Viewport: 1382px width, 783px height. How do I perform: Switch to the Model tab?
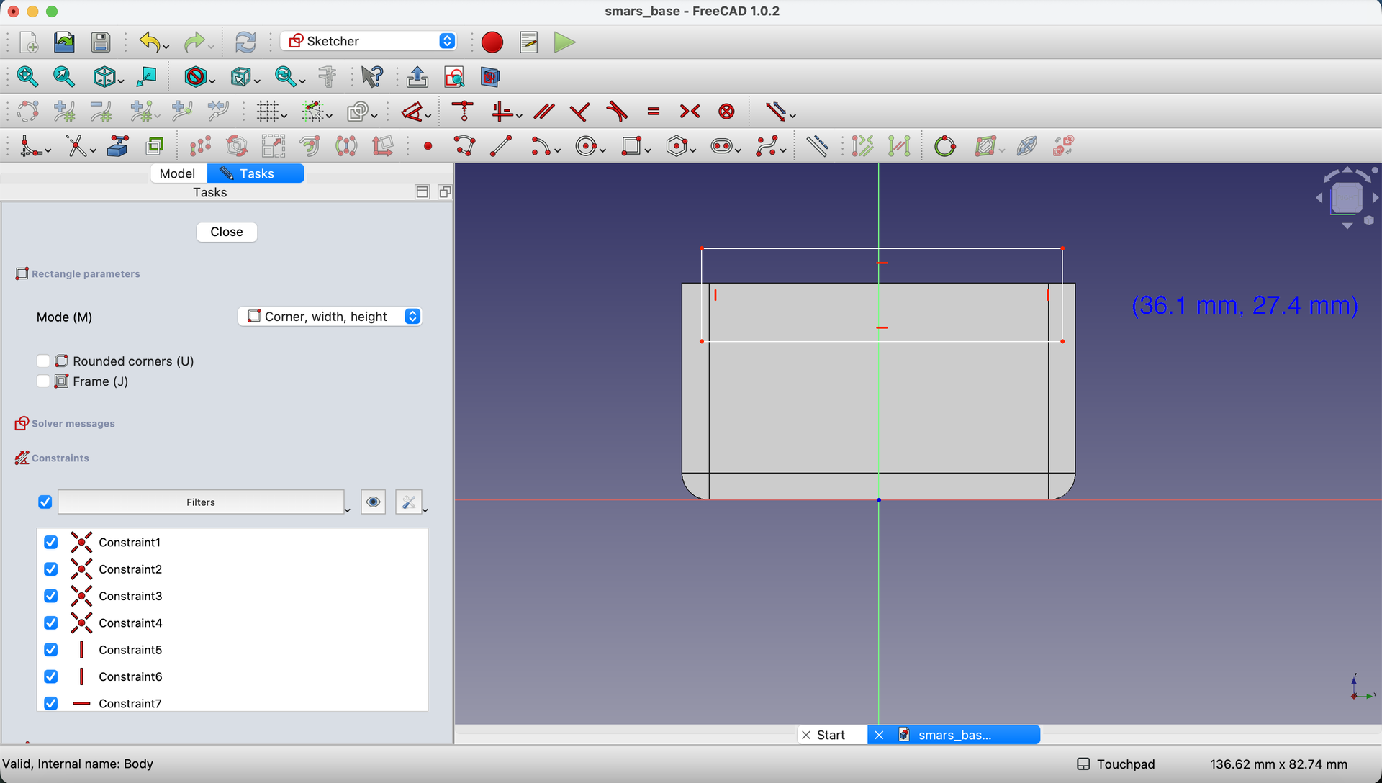click(178, 173)
